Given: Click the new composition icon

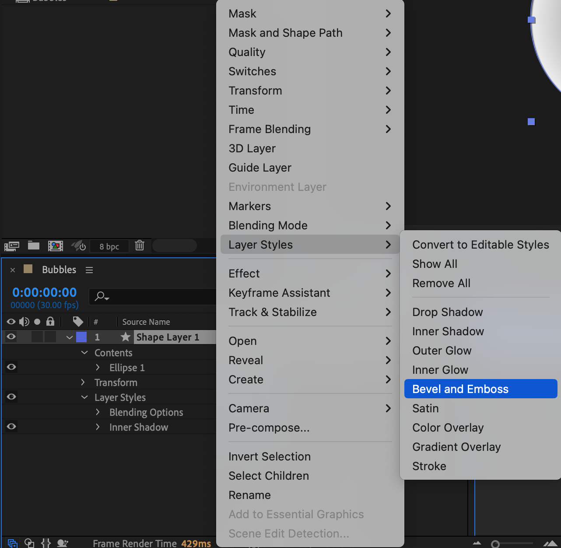Looking at the screenshot, I should (56, 246).
